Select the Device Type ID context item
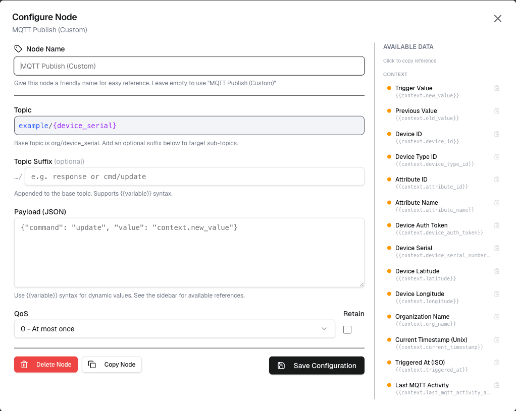This screenshot has width=516, height=411. click(x=443, y=160)
